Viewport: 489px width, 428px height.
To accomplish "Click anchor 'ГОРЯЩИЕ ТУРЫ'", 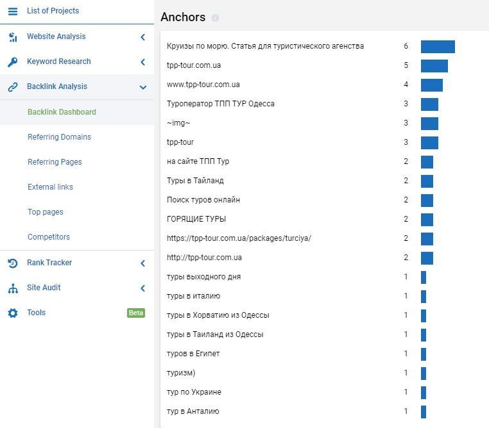I will coord(196,219).
